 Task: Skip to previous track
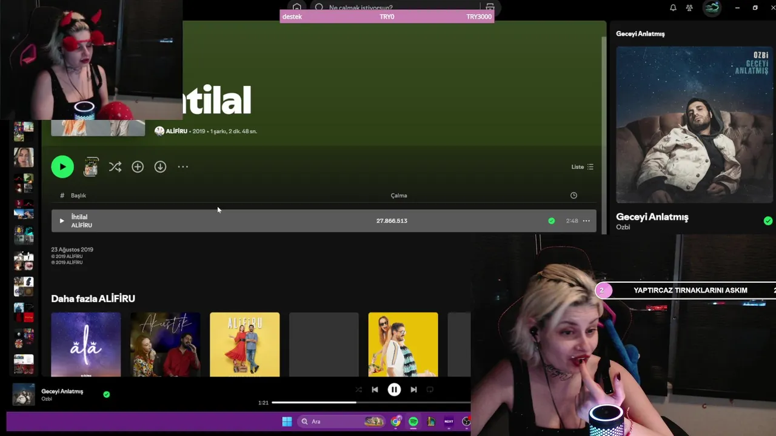(375, 389)
